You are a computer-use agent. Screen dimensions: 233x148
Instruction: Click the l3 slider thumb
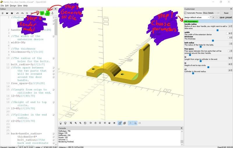coord(208,67)
